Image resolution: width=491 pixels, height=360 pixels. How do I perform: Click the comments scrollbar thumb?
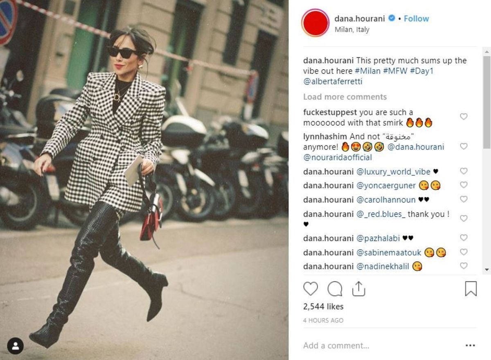coord(487,102)
